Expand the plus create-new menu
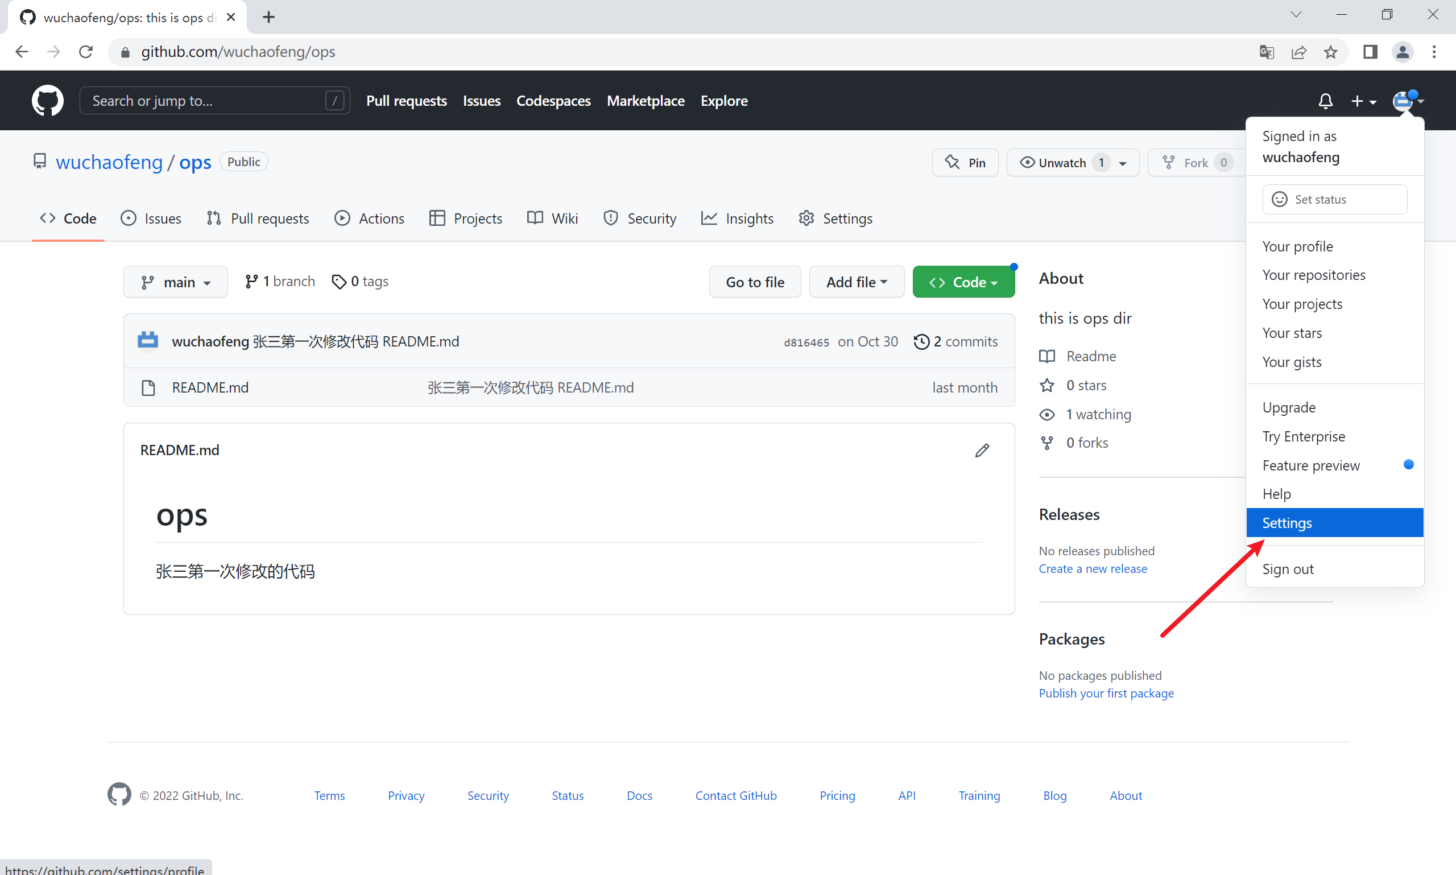 1363,101
